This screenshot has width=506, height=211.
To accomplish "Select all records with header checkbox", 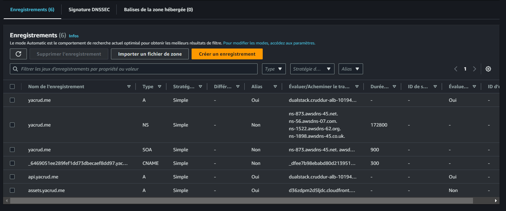I will [x=12, y=87].
